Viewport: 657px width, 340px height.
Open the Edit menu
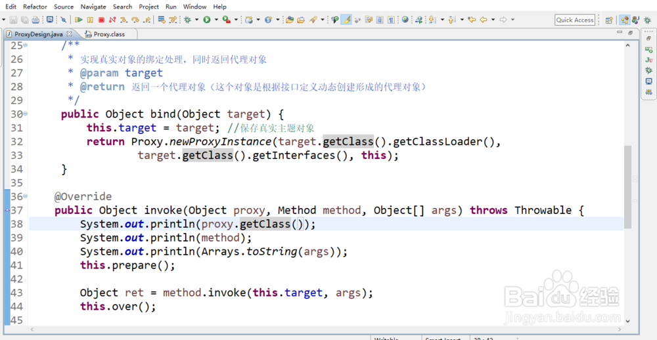coord(11,7)
